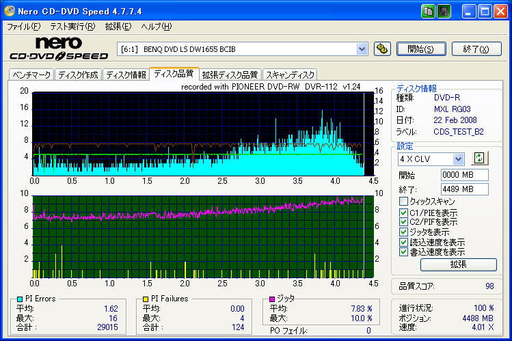Viewport: 512px width, 341px height.
Task: Click the save floppy disk icon
Action: pyautogui.click(x=444, y=12)
